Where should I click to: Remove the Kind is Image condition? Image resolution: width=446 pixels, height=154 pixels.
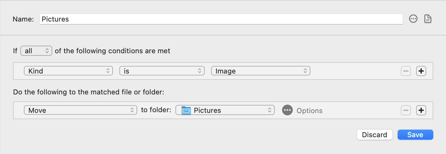406,71
